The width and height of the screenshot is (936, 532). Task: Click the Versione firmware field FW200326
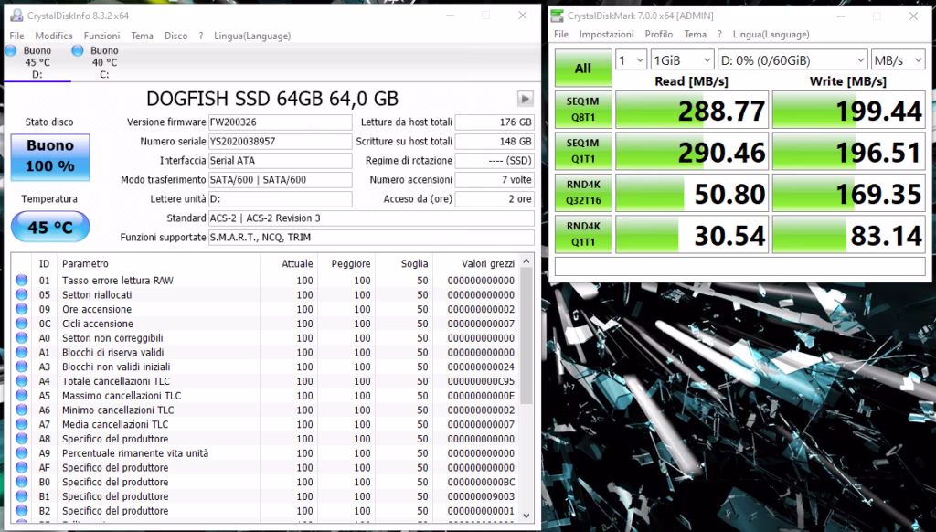click(280, 122)
